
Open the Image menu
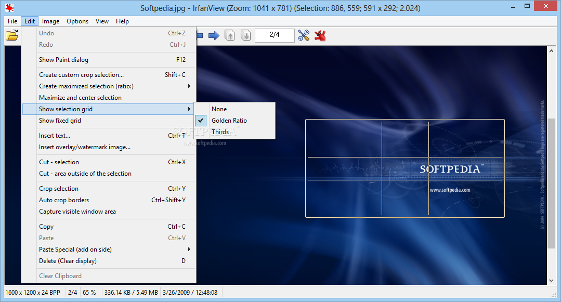click(x=51, y=21)
